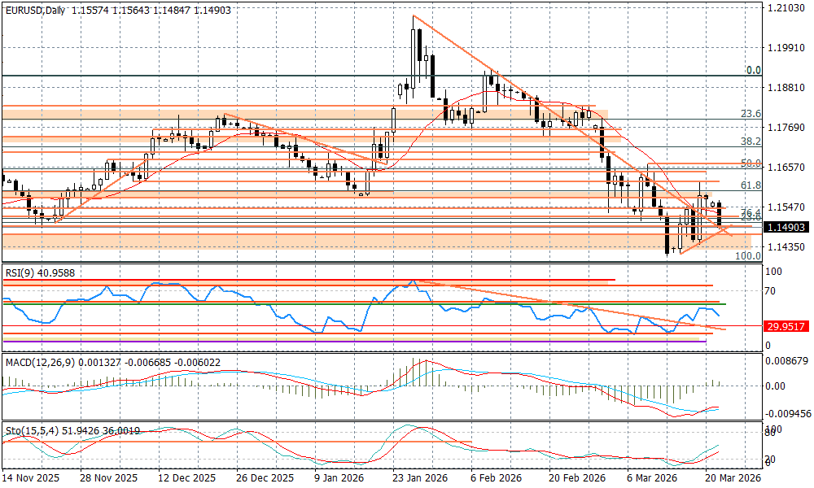Click the 0.008679 MACD scale value
814x488 pixels.
tap(788, 359)
